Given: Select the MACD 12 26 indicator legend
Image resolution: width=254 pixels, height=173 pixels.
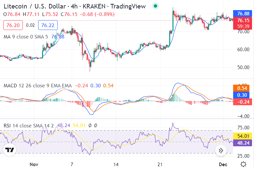Looking at the screenshot, I should click(37, 86).
